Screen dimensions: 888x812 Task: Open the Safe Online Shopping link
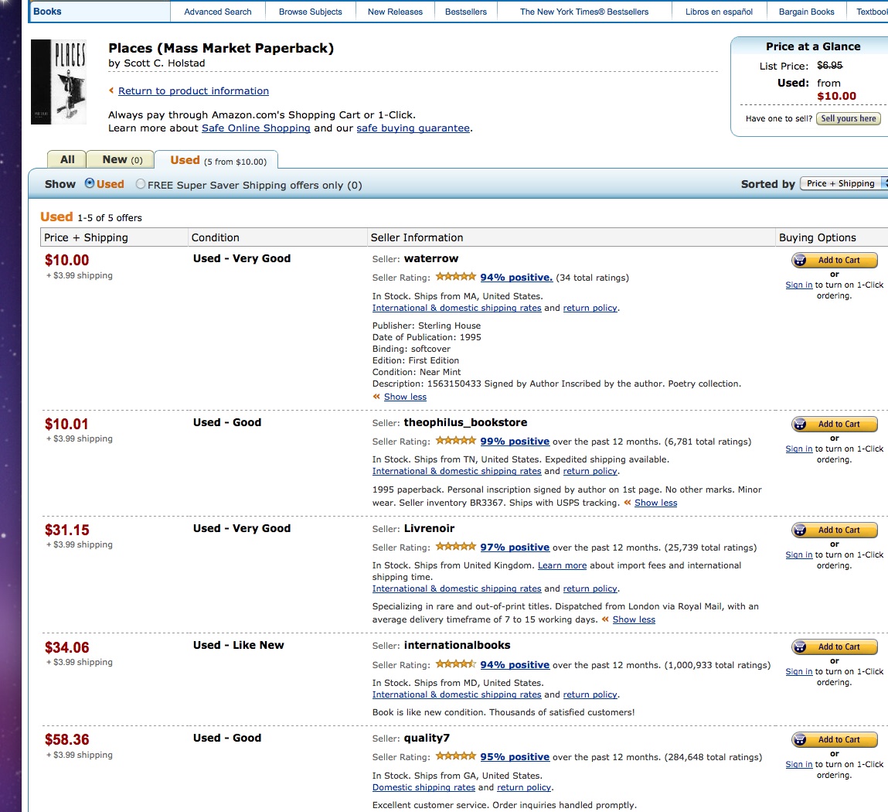[x=256, y=128]
